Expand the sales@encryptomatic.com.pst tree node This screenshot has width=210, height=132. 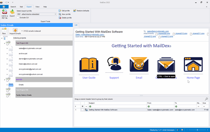point(7,48)
